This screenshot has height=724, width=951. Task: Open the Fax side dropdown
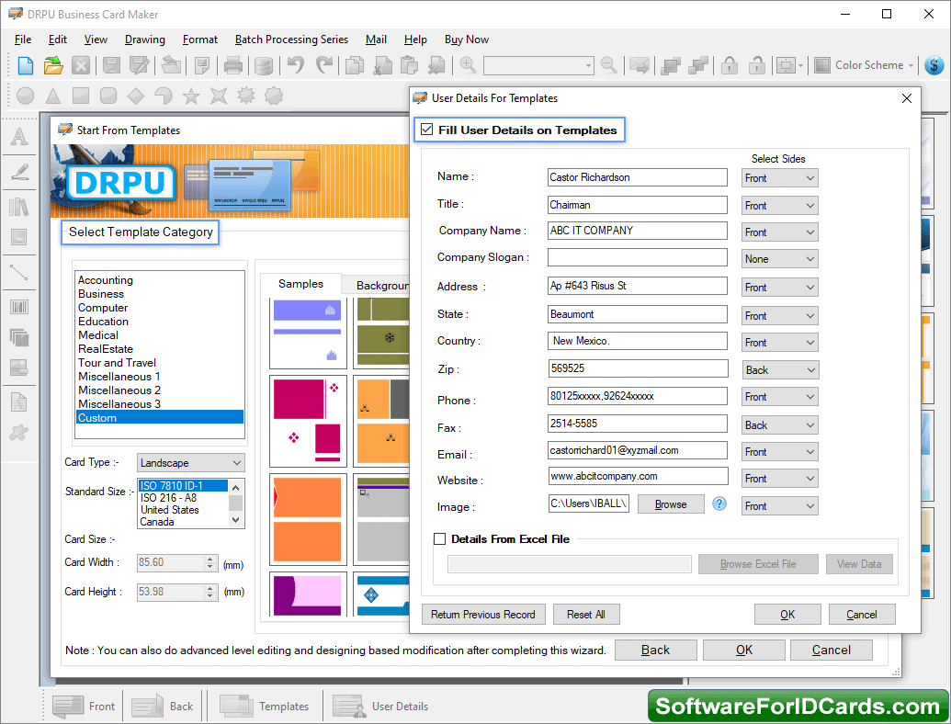[779, 425]
